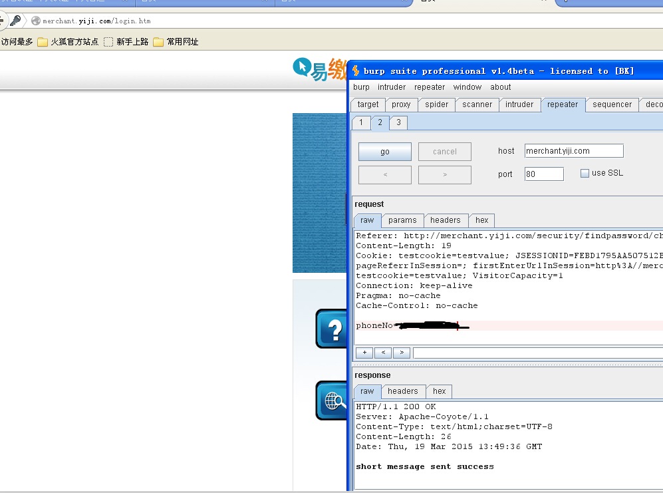Select repeater request tab 2
Screen dimensions: 663x493
(380, 122)
